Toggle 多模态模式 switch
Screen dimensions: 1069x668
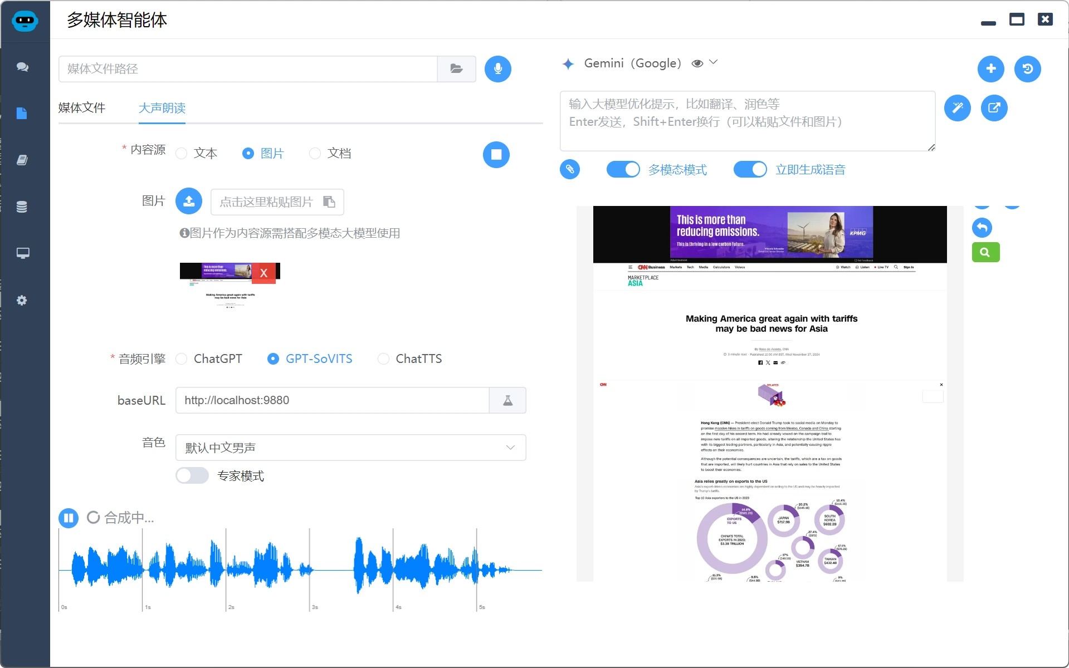(623, 169)
